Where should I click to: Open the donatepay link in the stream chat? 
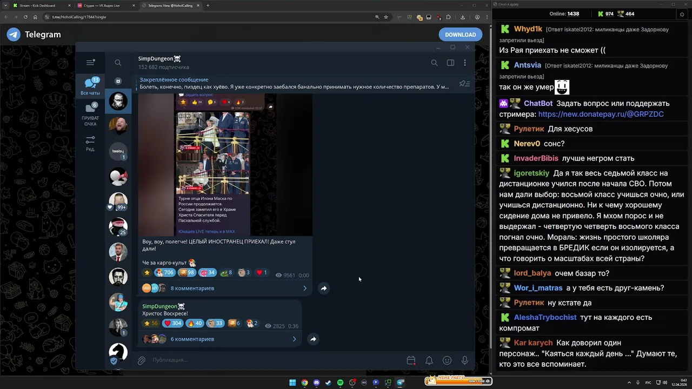(x=601, y=115)
